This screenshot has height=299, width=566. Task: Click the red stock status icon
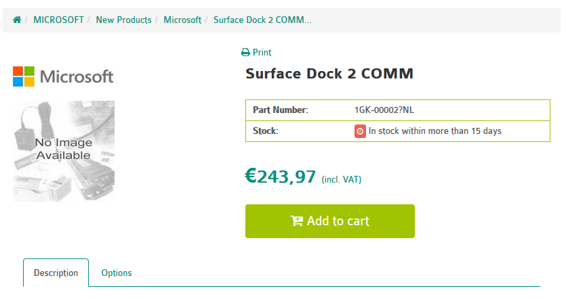pos(360,131)
